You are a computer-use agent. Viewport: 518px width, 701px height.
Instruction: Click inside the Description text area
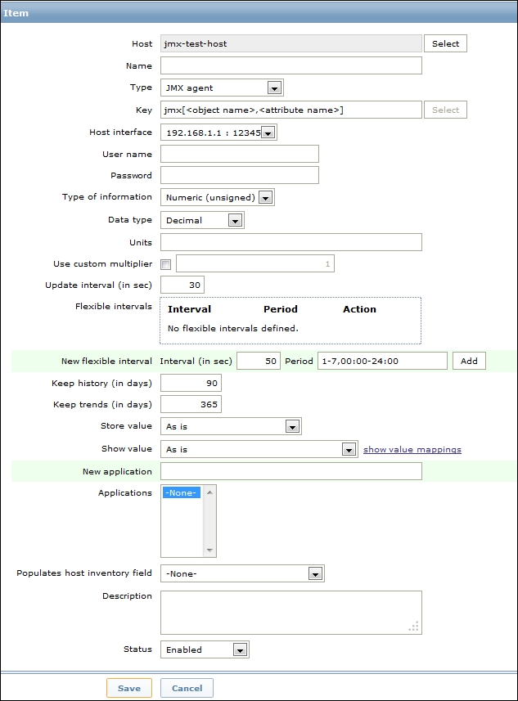click(291, 612)
